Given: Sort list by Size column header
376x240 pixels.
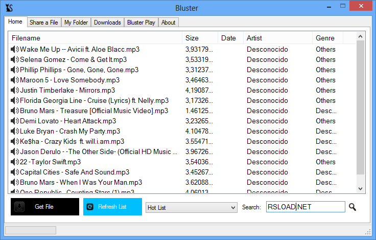Looking at the screenshot, I should pyautogui.click(x=200, y=38).
